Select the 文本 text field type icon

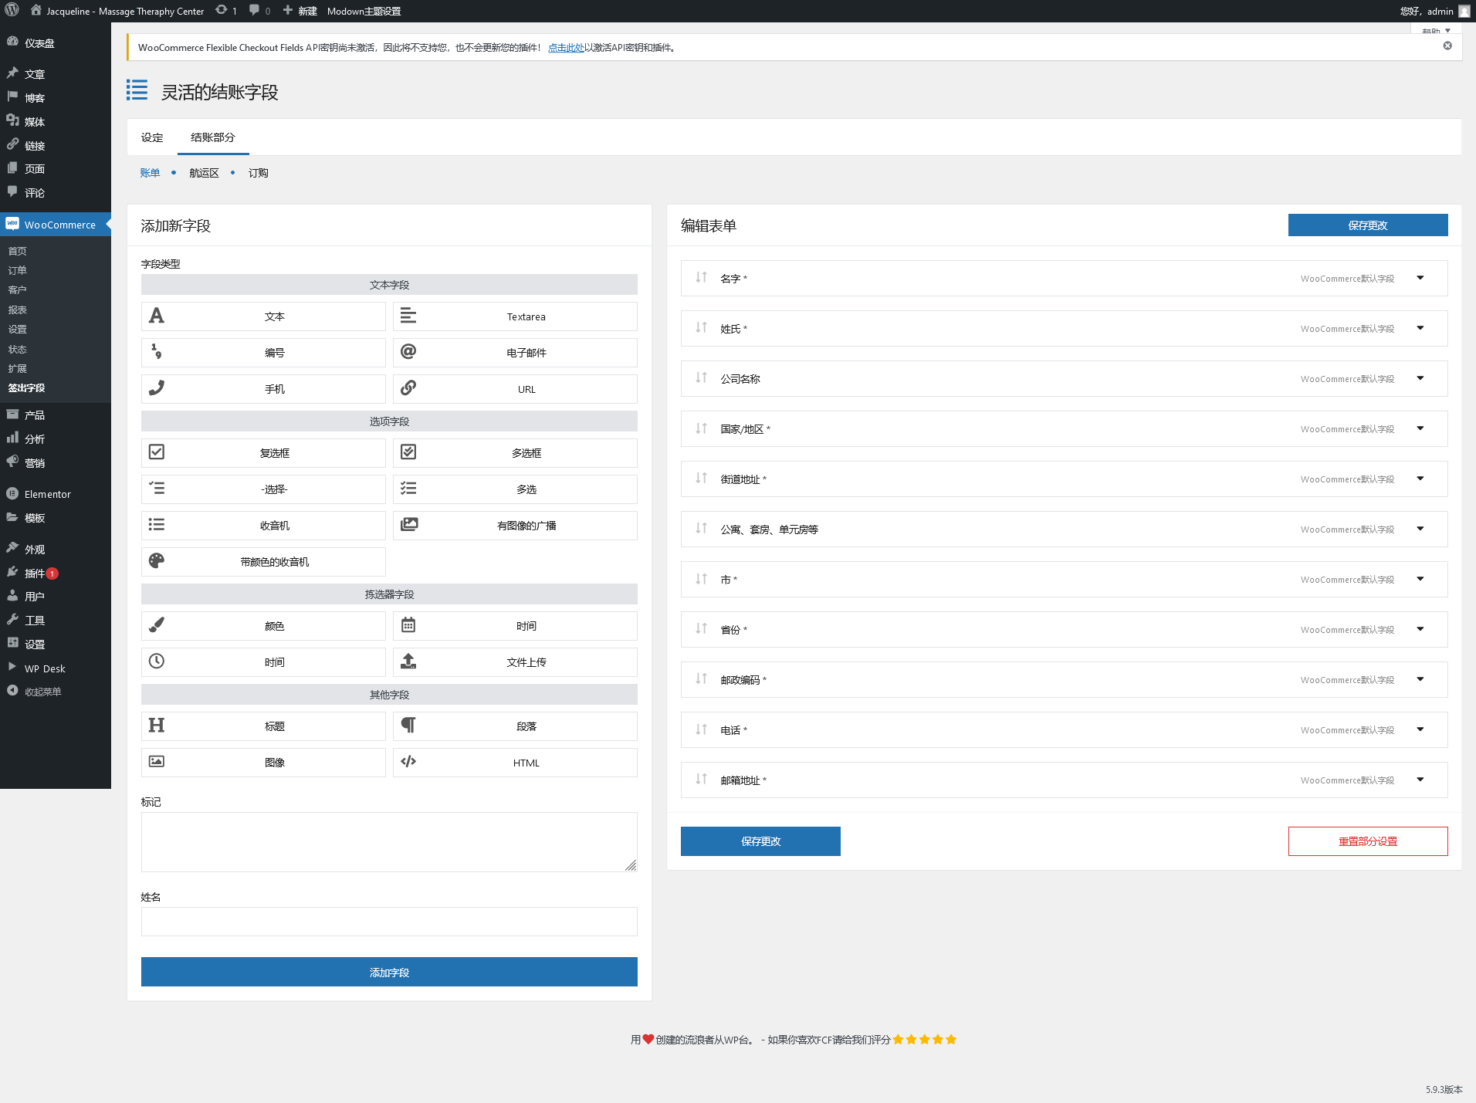(x=157, y=316)
